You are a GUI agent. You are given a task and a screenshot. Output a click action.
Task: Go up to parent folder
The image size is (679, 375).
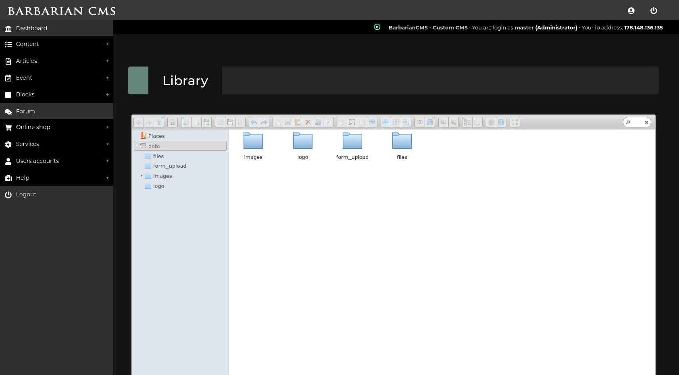point(159,122)
